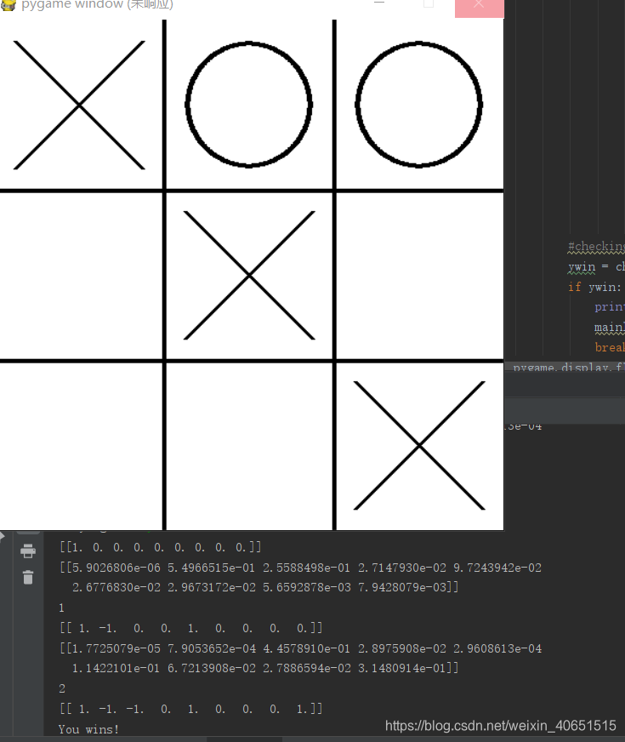Click the empty bottom-left board cell
The width and height of the screenshot is (625, 742).
(81, 446)
